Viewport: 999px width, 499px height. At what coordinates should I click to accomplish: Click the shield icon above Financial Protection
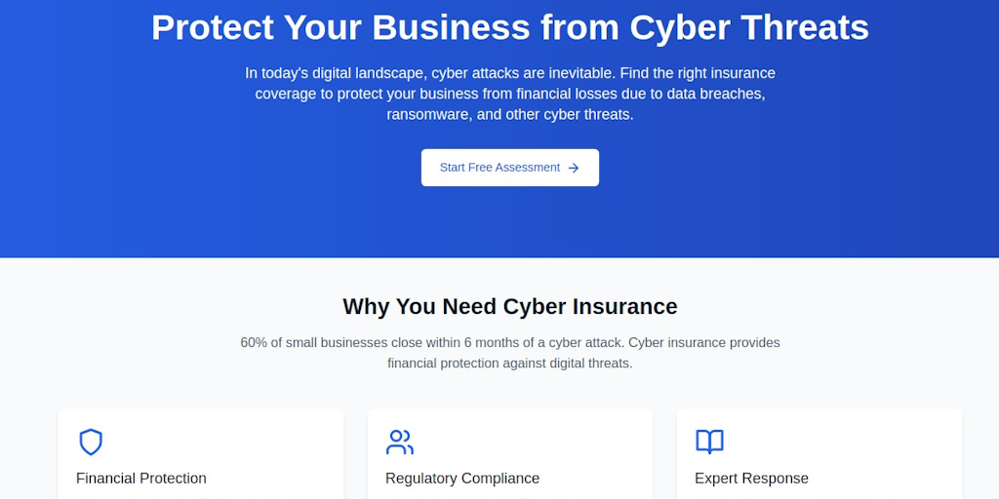(91, 441)
